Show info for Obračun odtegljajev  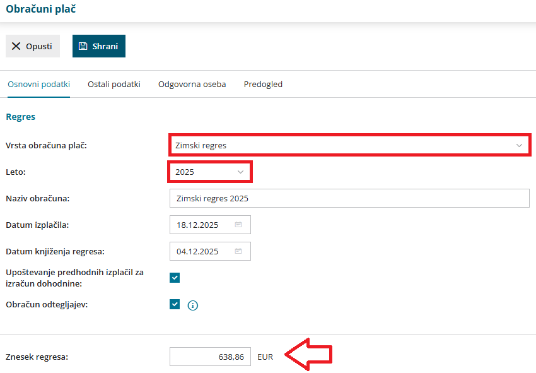point(193,305)
